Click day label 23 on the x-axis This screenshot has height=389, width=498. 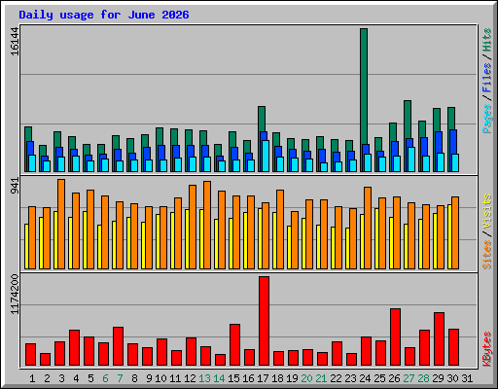(350, 378)
